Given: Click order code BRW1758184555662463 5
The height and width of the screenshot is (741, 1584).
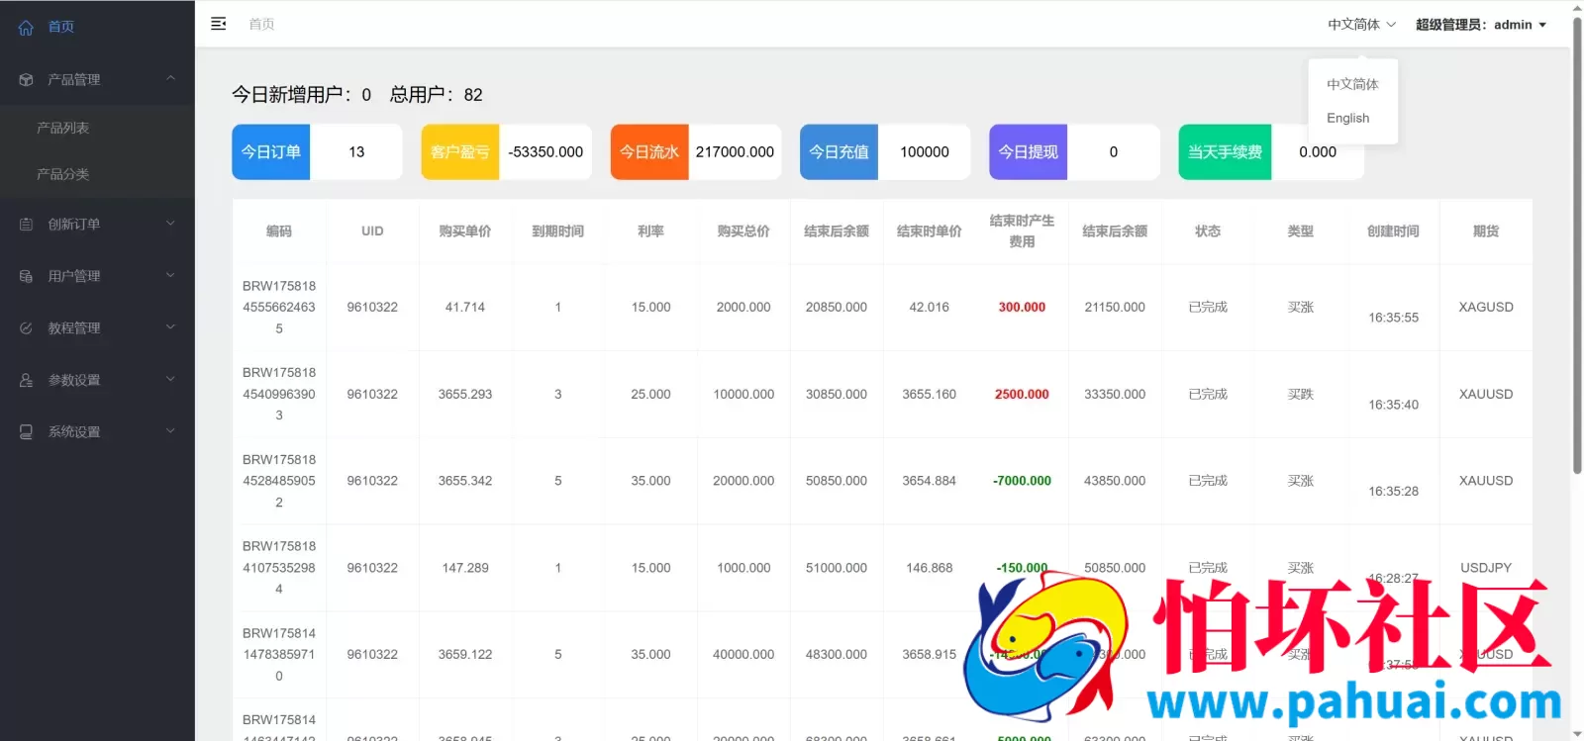Looking at the screenshot, I should [279, 308].
